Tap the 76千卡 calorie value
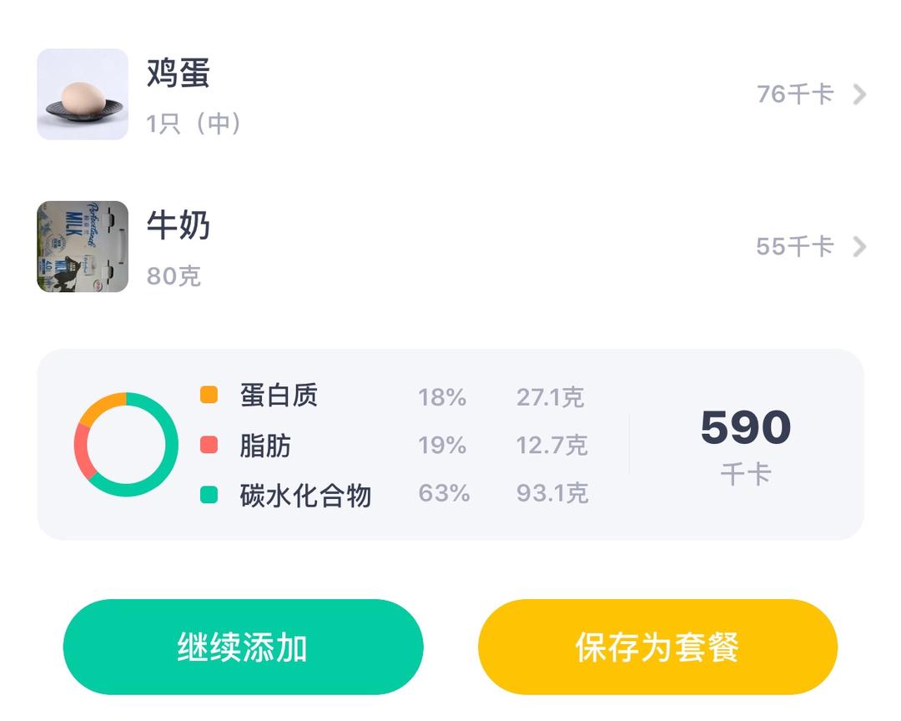 click(794, 94)
